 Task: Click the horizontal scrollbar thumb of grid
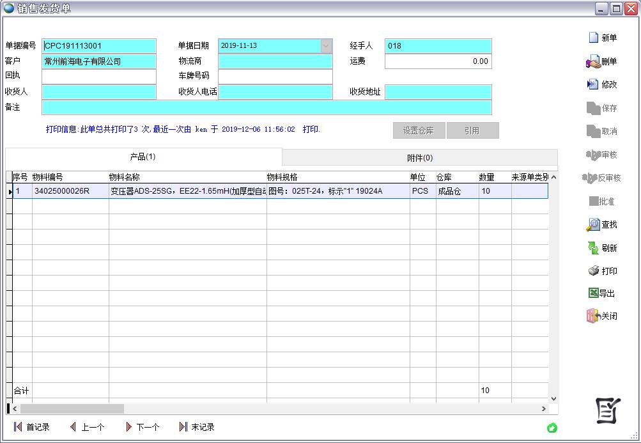click(x=72, y=408)
